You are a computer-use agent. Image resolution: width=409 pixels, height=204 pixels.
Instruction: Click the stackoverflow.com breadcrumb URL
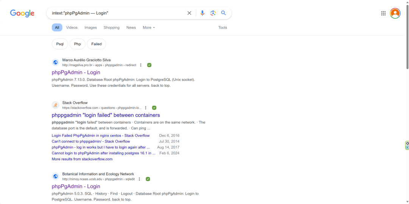[x=102, y=108]
